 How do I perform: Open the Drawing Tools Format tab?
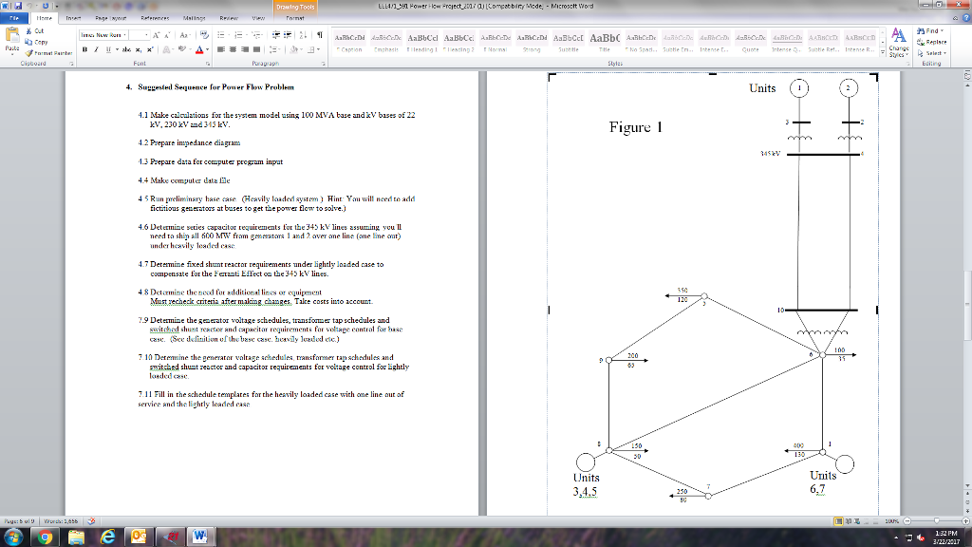tap(295, 18)
